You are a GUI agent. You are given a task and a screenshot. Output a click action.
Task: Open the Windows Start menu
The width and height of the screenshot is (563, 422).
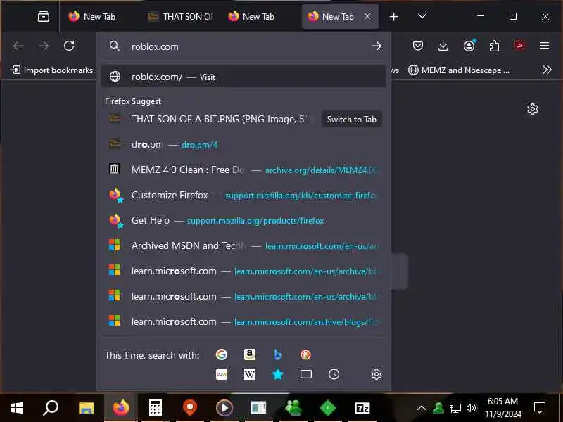click(x=17, y=408)
